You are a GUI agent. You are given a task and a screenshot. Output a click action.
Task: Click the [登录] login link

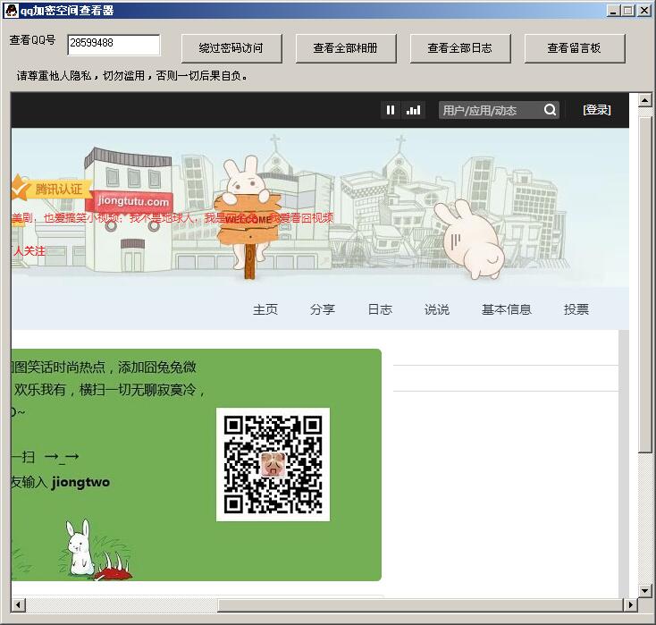pos(597,110)
